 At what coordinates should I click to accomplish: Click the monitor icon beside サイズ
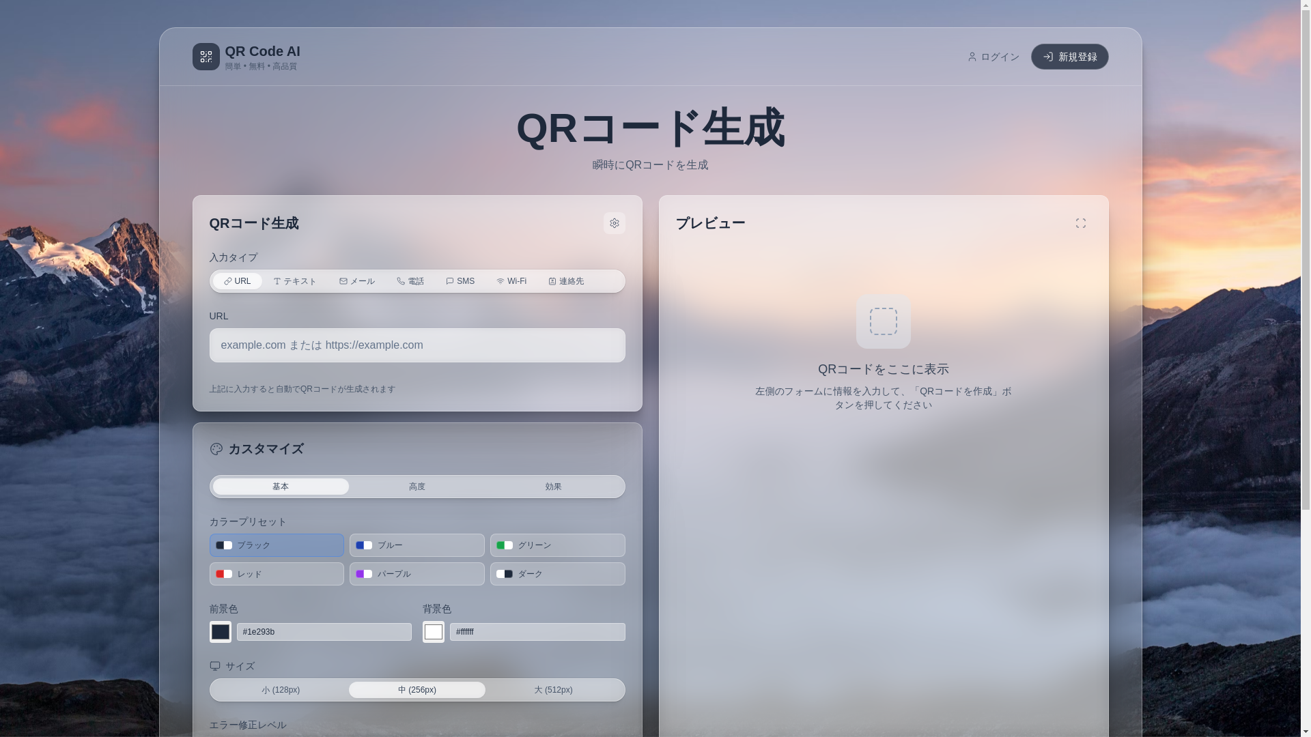[215, 666]
